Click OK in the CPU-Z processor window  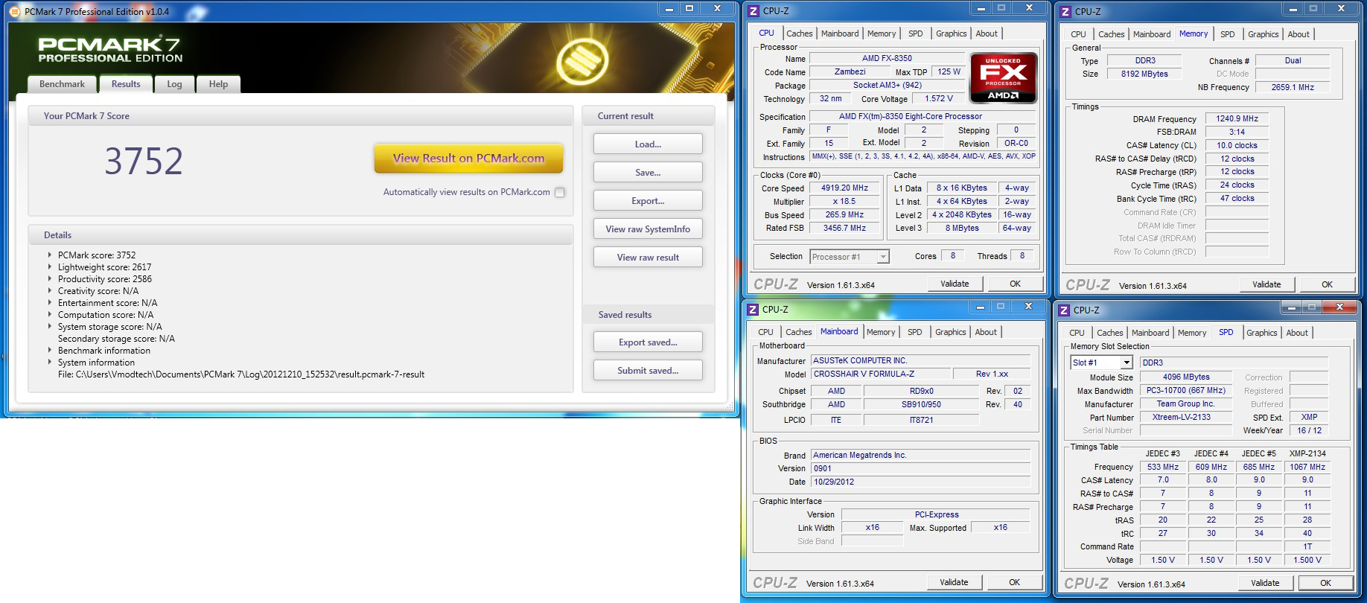[1015, 284]
